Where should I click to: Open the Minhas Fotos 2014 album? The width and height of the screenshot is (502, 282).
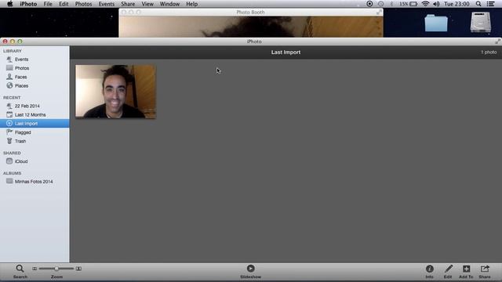coord(35,182)
